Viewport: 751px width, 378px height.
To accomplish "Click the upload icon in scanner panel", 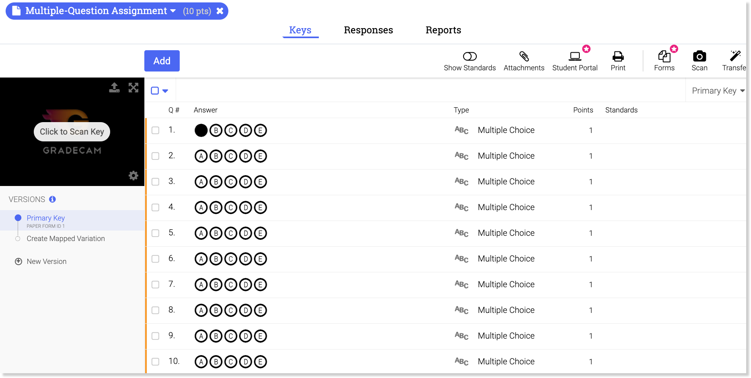I will tap(114, 88).
